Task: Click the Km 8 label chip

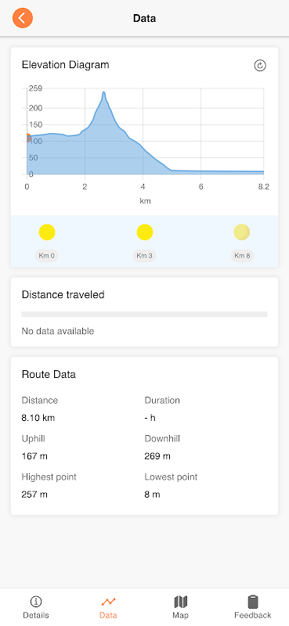Action: click(242, 256)
